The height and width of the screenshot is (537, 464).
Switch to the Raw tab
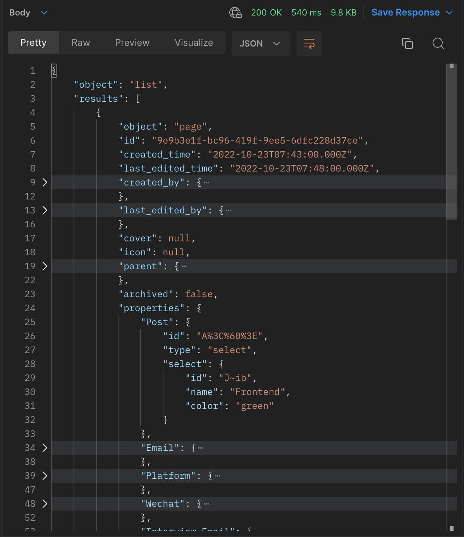[x=81, y=43]
